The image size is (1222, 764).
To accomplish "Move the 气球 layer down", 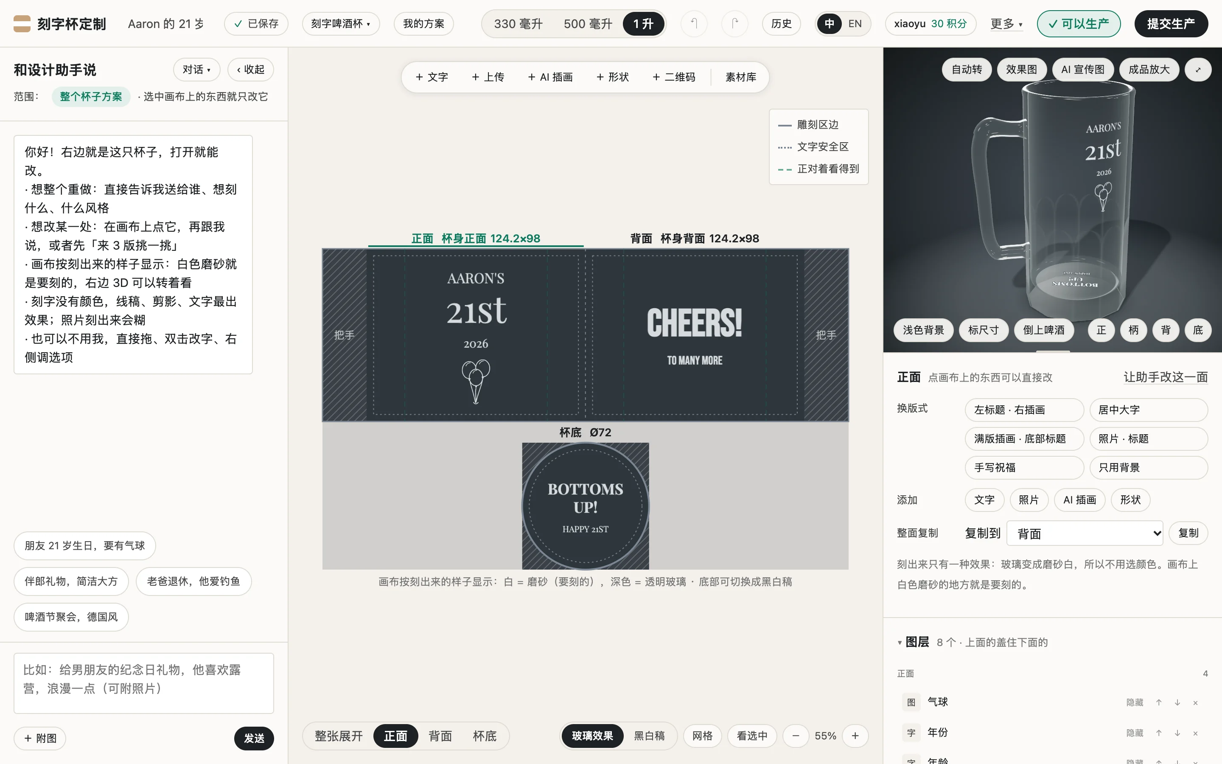I will coord(1177,702).
